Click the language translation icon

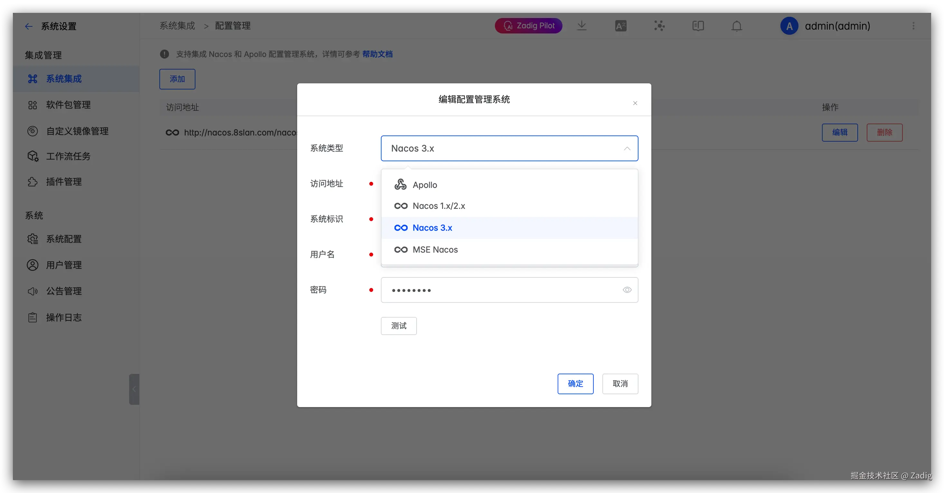(x=620, y=26)
